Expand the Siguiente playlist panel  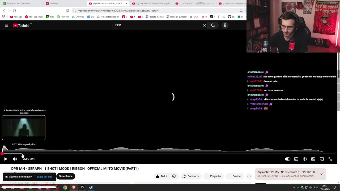321,174
